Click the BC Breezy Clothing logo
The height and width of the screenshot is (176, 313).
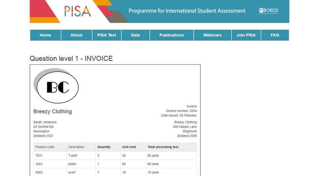coord(56,86)
